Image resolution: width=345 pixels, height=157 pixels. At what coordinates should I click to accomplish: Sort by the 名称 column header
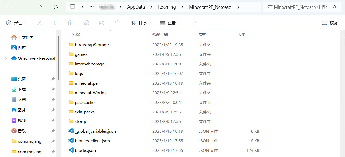tap(76, 34)
